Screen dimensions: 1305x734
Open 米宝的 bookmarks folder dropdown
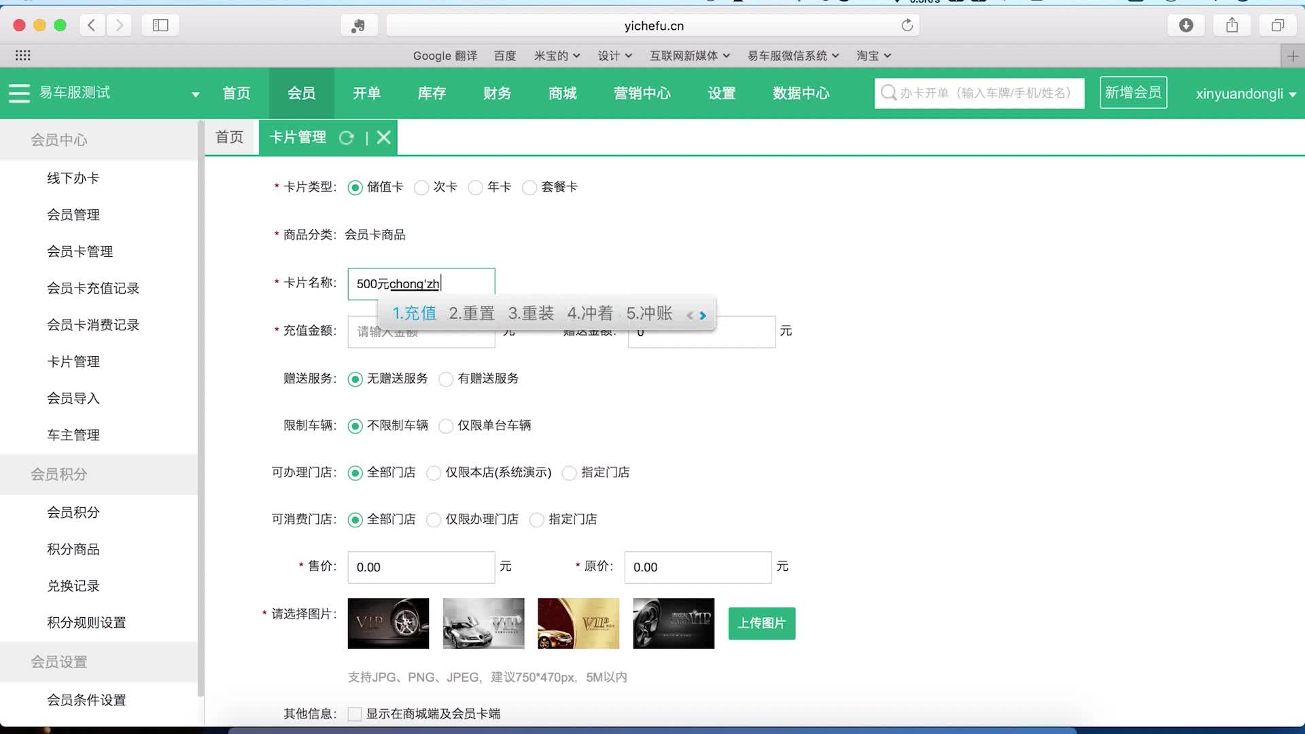tap(557, 56)
